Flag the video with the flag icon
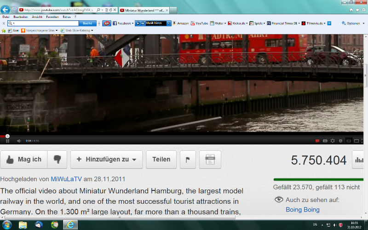The height and width of the screenshot is (230, 368). click(188, 160)
